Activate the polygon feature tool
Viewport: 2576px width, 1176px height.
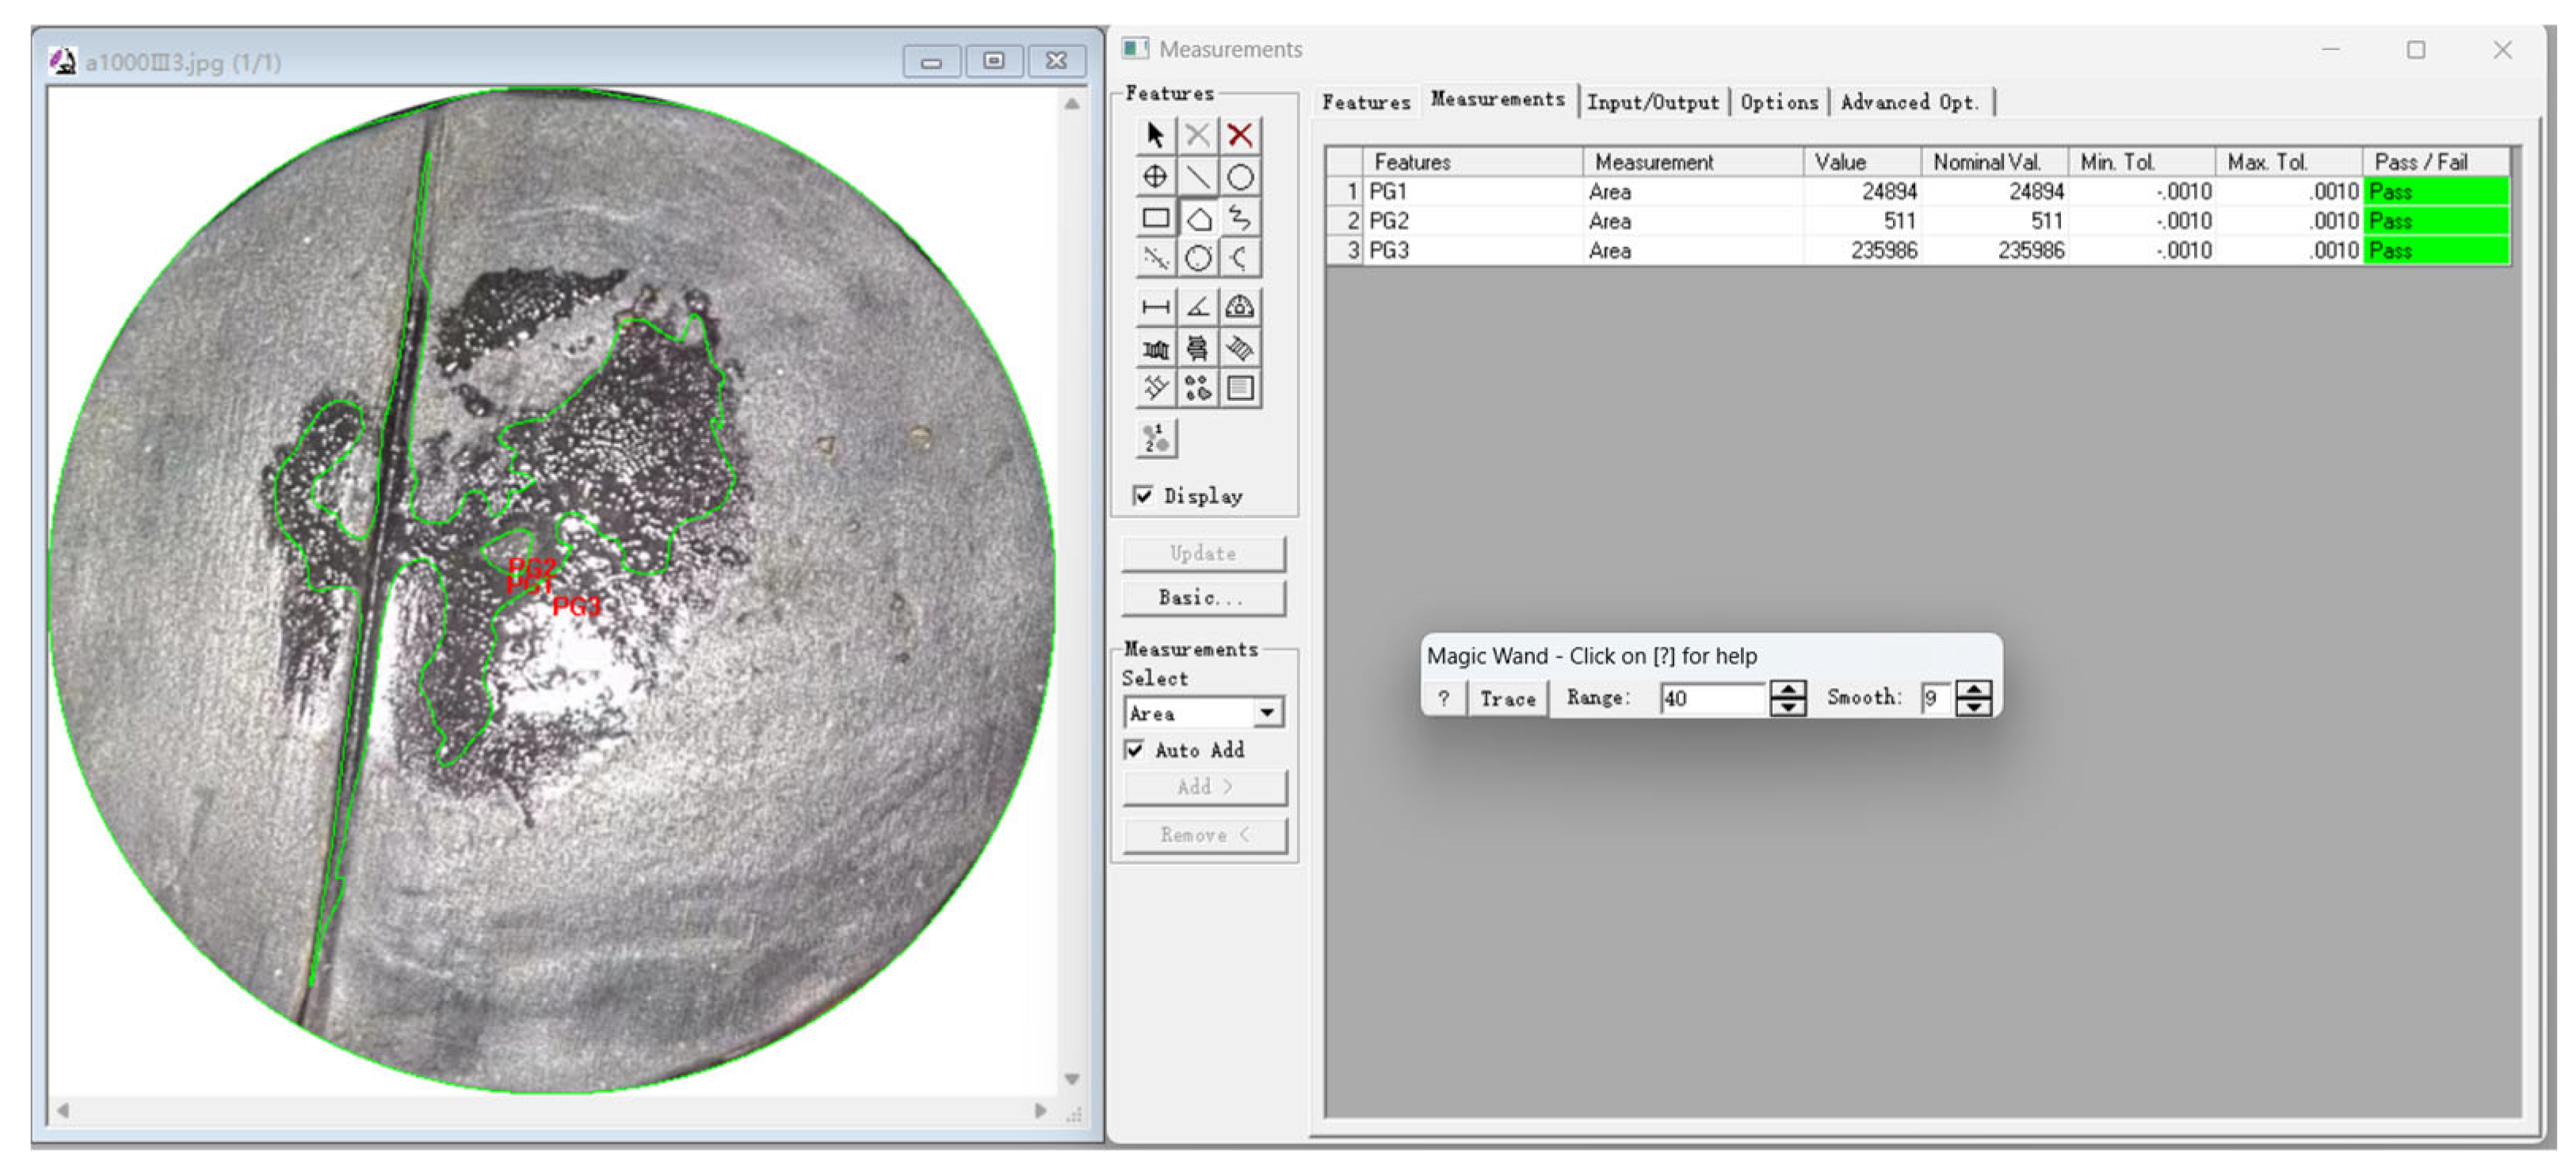1198,218
